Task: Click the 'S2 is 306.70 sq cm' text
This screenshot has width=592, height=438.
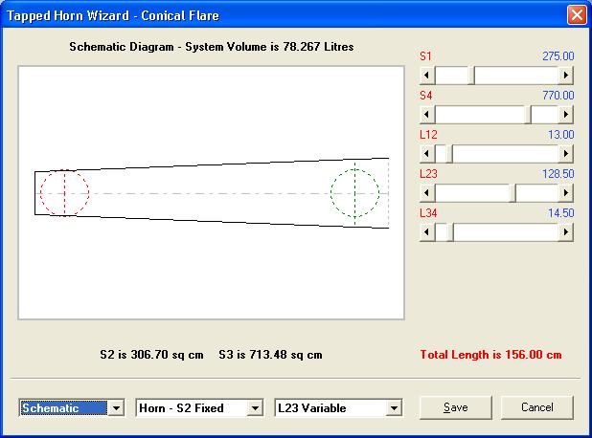Action: 151,355
